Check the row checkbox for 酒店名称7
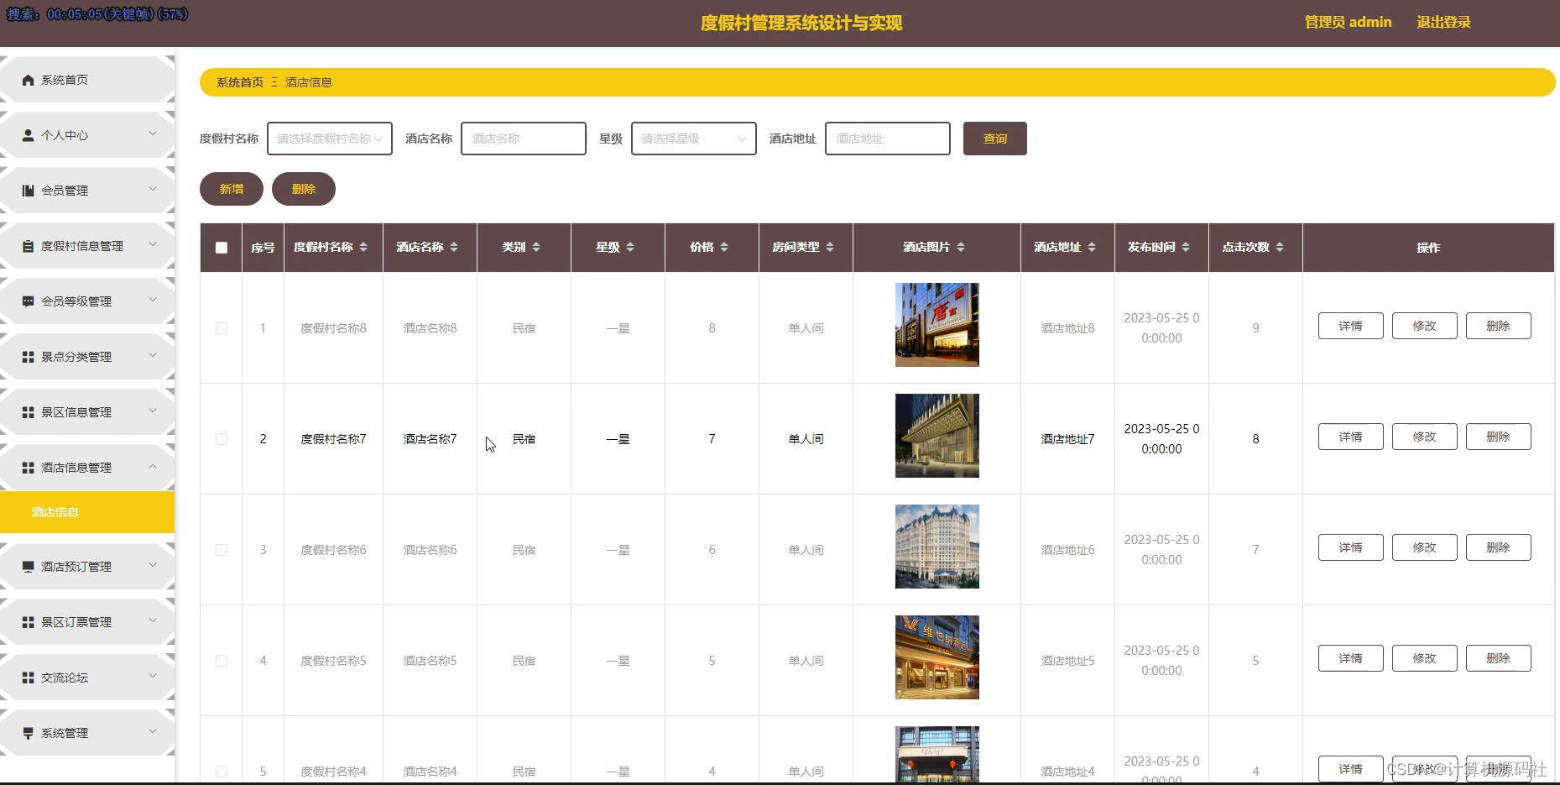 point(222,439)
